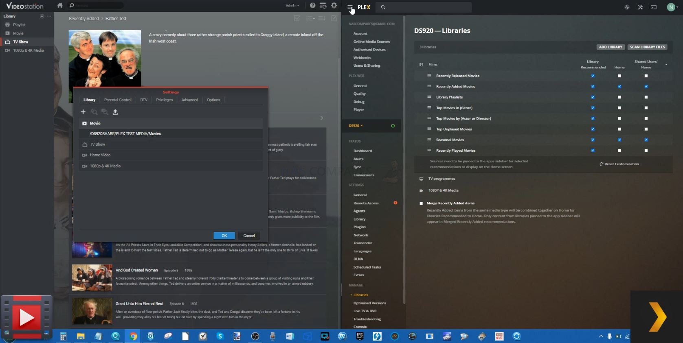Open the task queue icon beside help

[323, 6]
